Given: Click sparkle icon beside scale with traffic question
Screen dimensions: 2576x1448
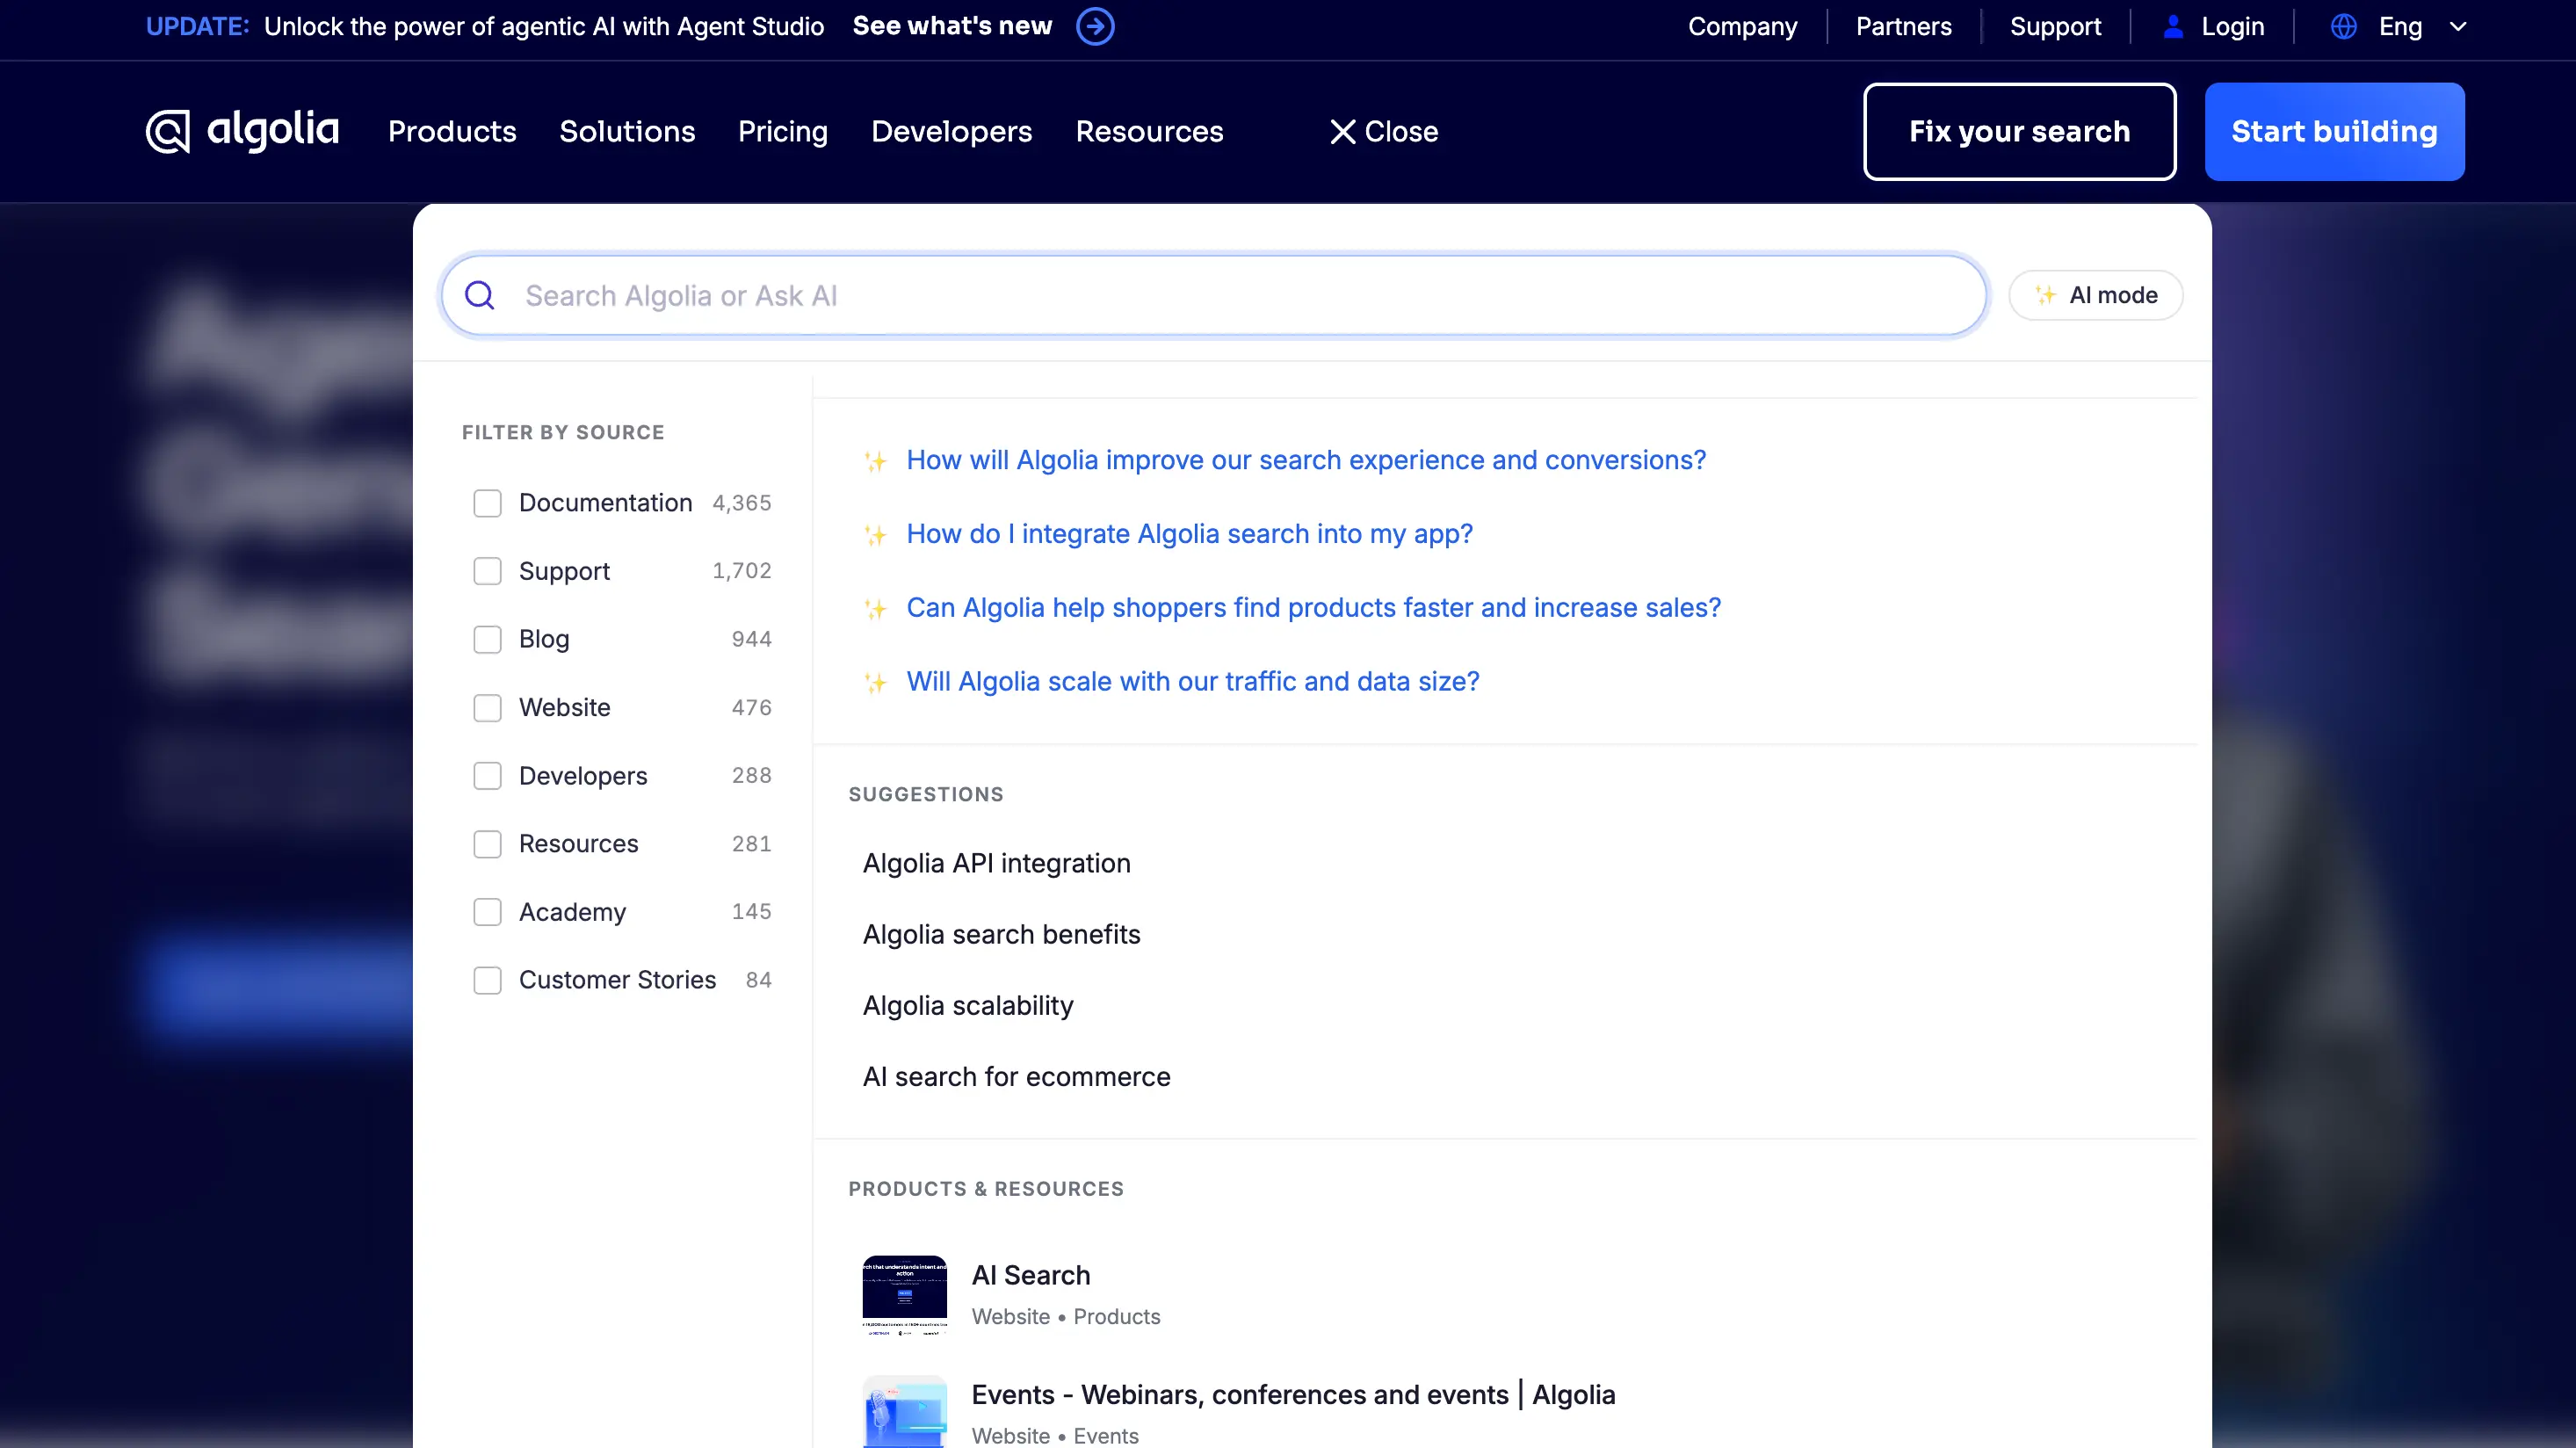Looking at the screenshot, I should click(875, 683).
